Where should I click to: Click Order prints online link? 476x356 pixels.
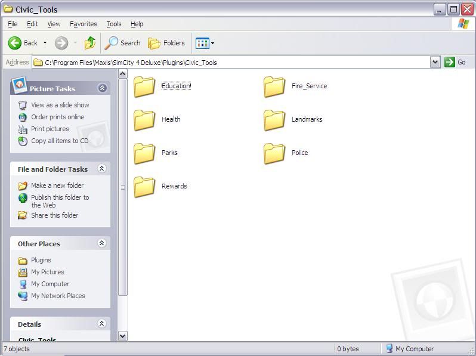[58, 117]
